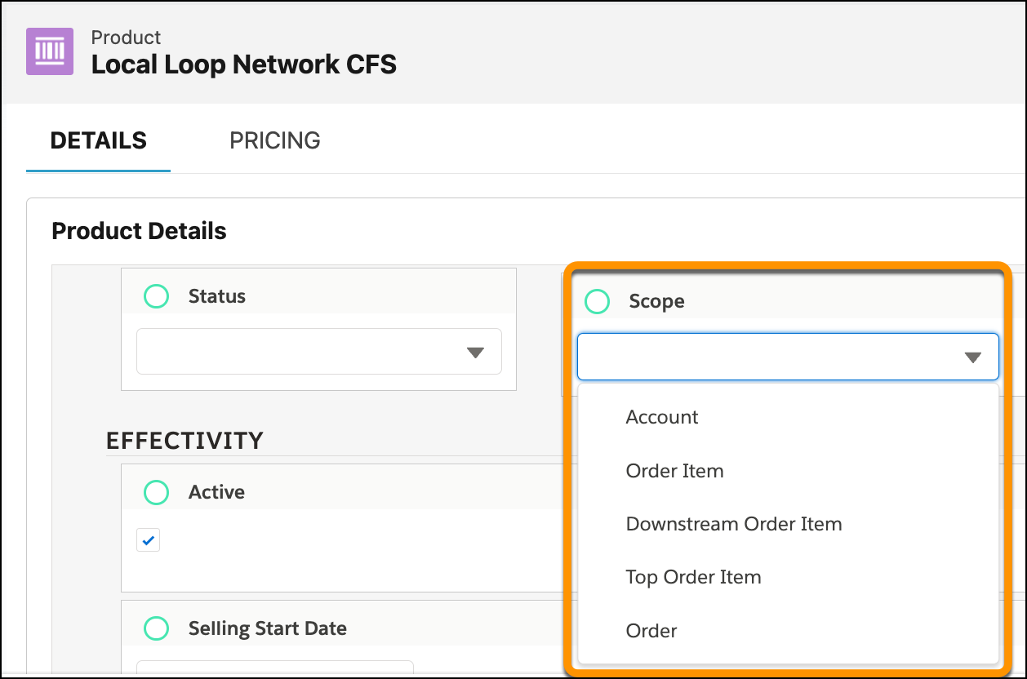Click the Product Details heading
This screenshot has height=679, width=1027.
pos(139,231)
